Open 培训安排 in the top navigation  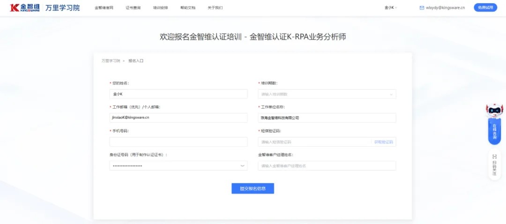pos(160,8)
